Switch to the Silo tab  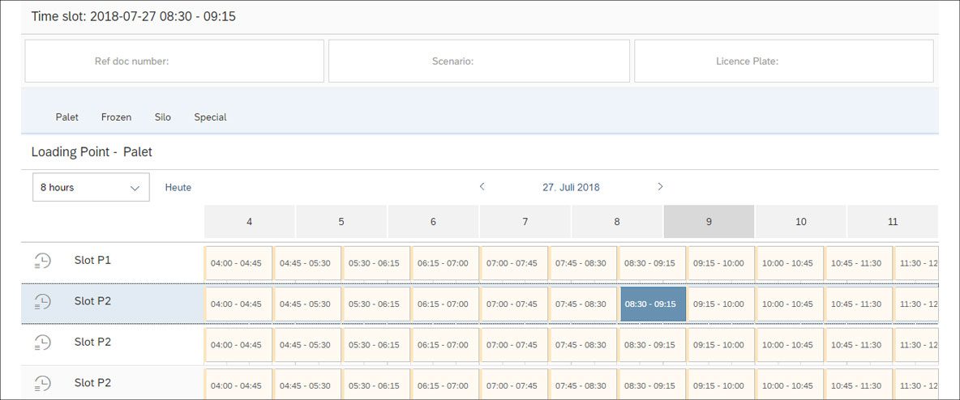pyautogui.click(x=163, y=117)
